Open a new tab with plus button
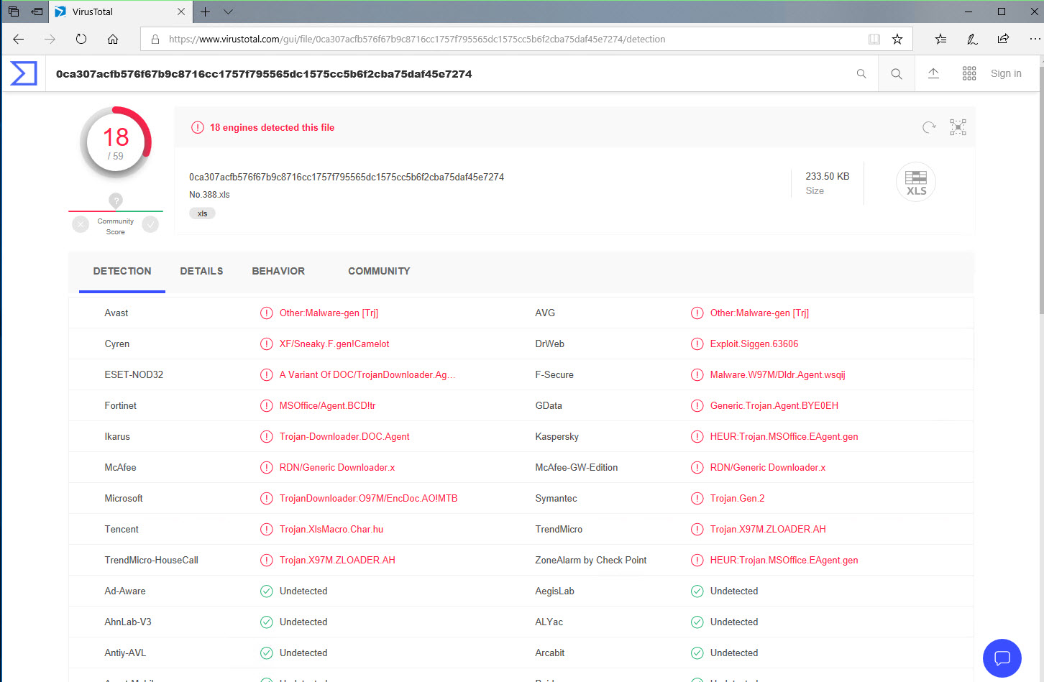The image size is (1044, 682). (x=206, y=11)
